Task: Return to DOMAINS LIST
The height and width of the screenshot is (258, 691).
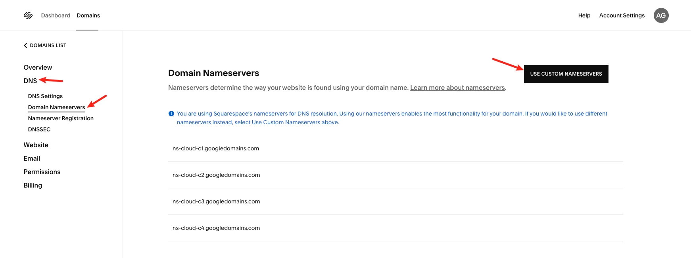Action: (x=48, y=46)
